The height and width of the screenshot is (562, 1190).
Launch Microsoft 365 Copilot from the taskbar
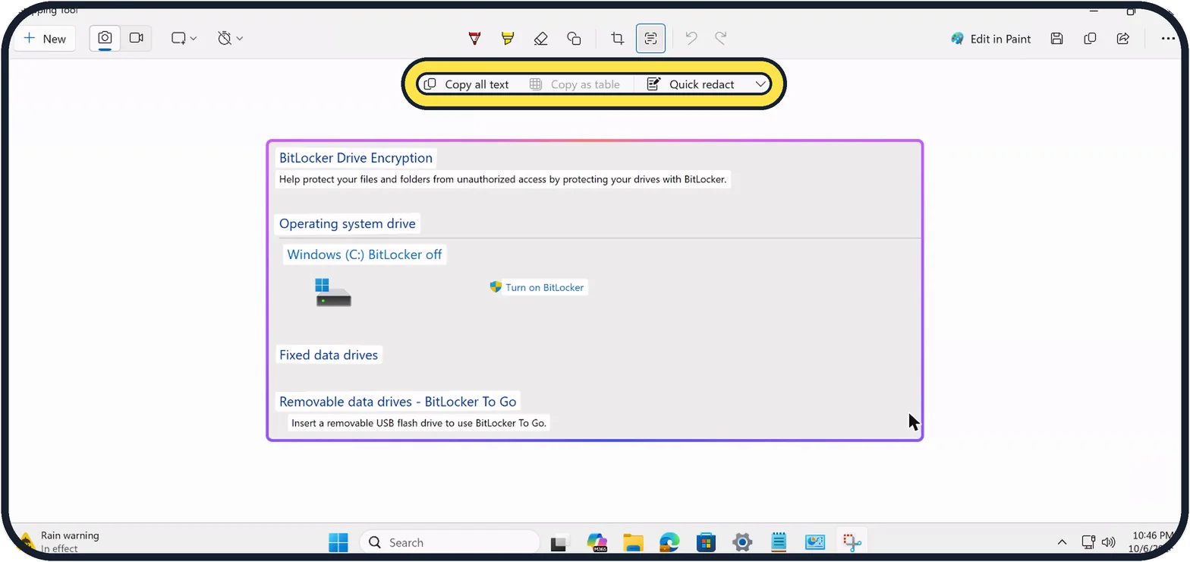click(x=597, y=542)
